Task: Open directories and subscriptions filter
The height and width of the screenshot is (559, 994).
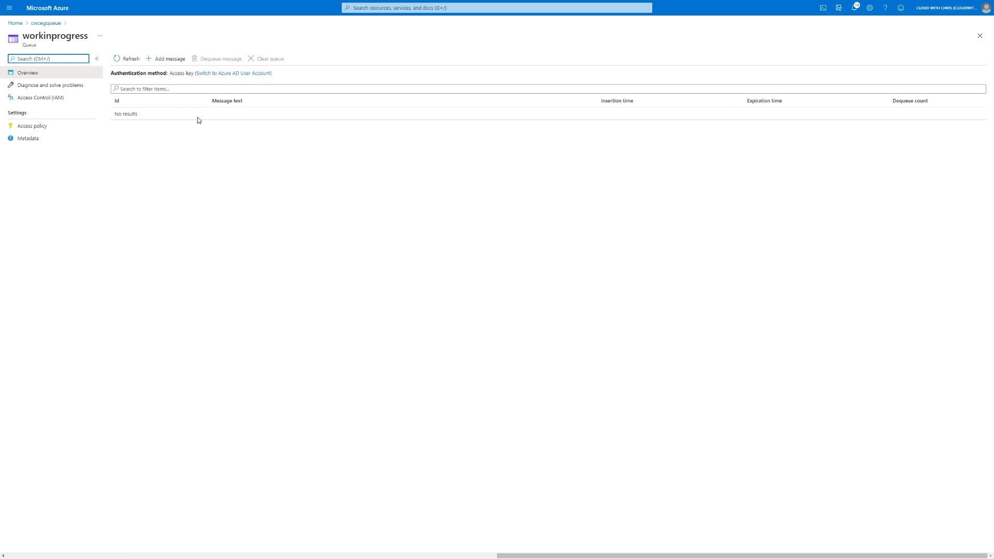Action: (x=839, y=8)
